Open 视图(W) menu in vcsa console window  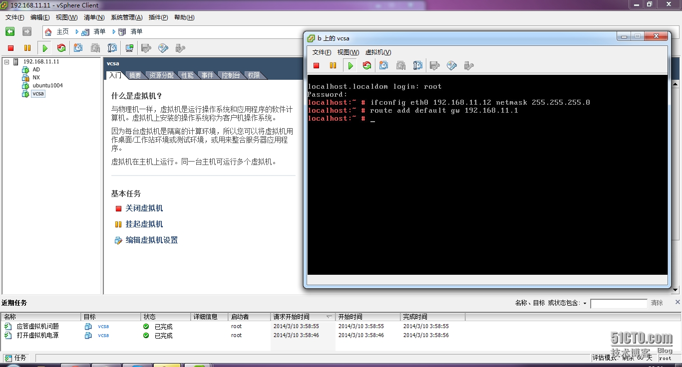tap(348, 52)
